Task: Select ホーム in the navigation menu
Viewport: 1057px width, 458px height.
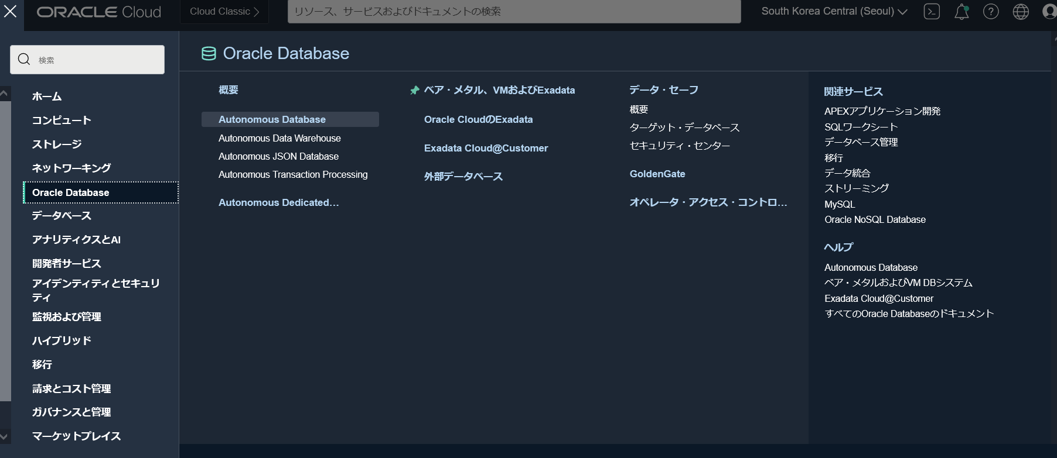Action: (47, 97)
